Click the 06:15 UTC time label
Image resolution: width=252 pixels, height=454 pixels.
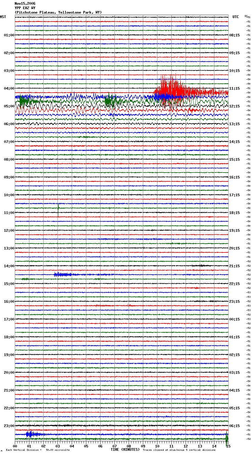coord(235,426)
